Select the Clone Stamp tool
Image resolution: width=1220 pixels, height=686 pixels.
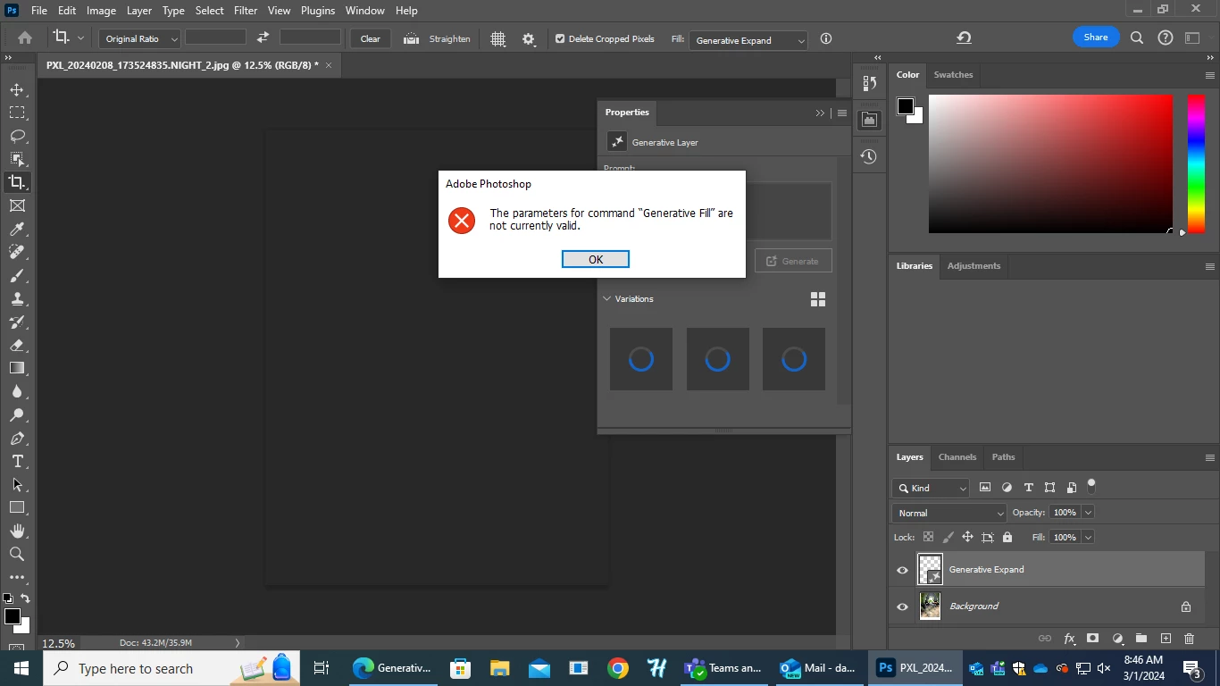17,298
